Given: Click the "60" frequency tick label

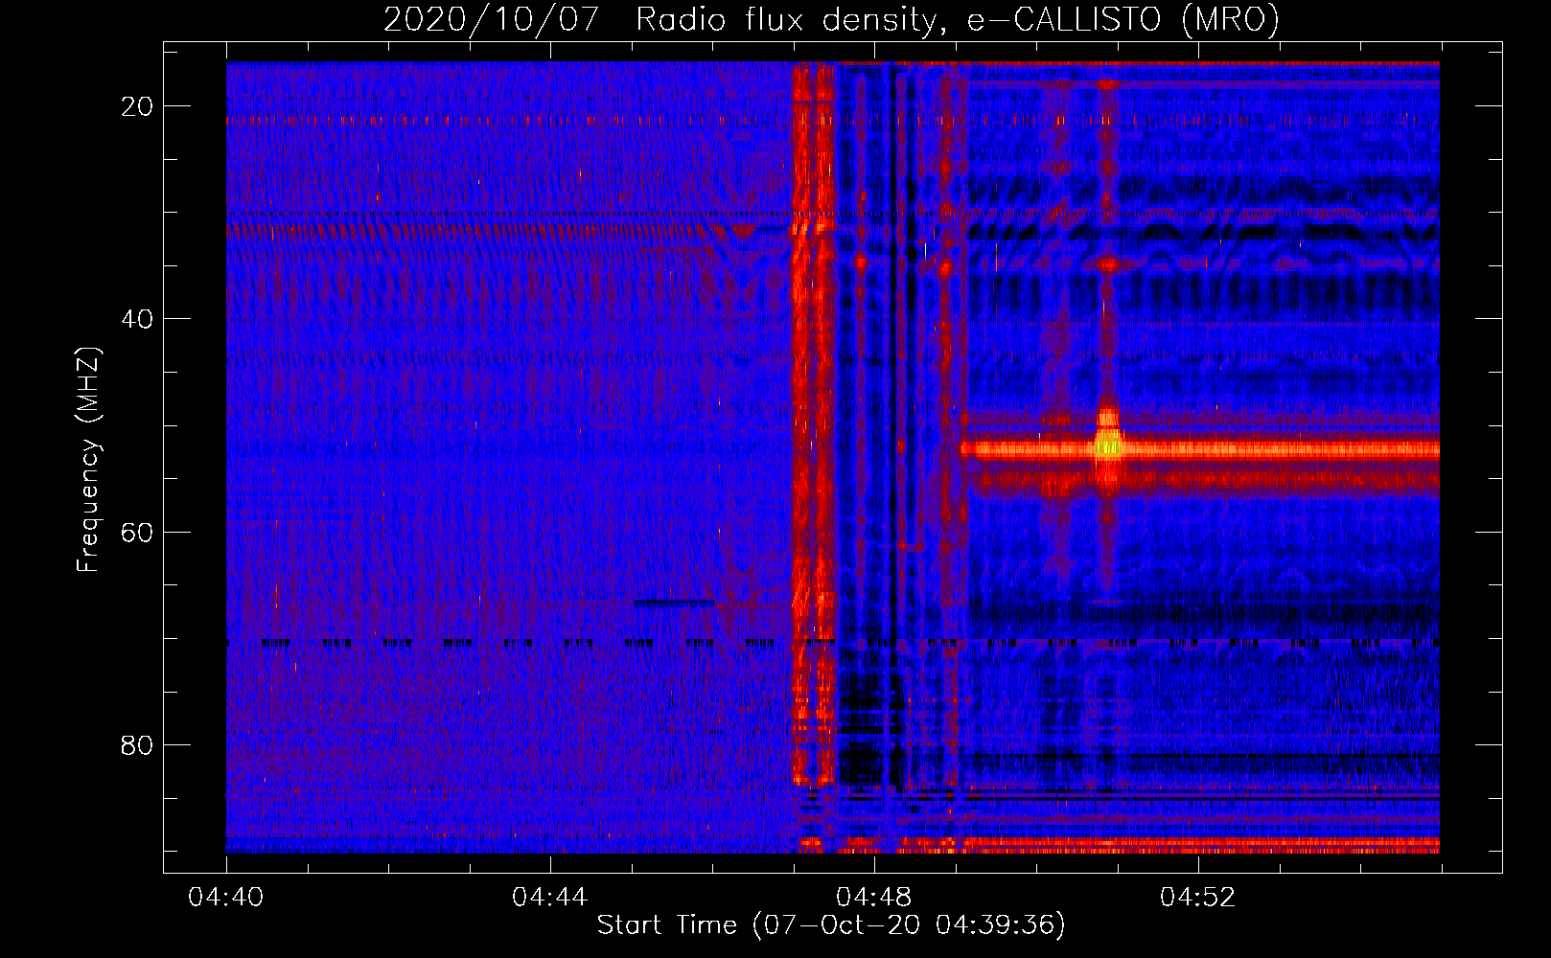Looking at the screenshot, I should click(137, 532).
